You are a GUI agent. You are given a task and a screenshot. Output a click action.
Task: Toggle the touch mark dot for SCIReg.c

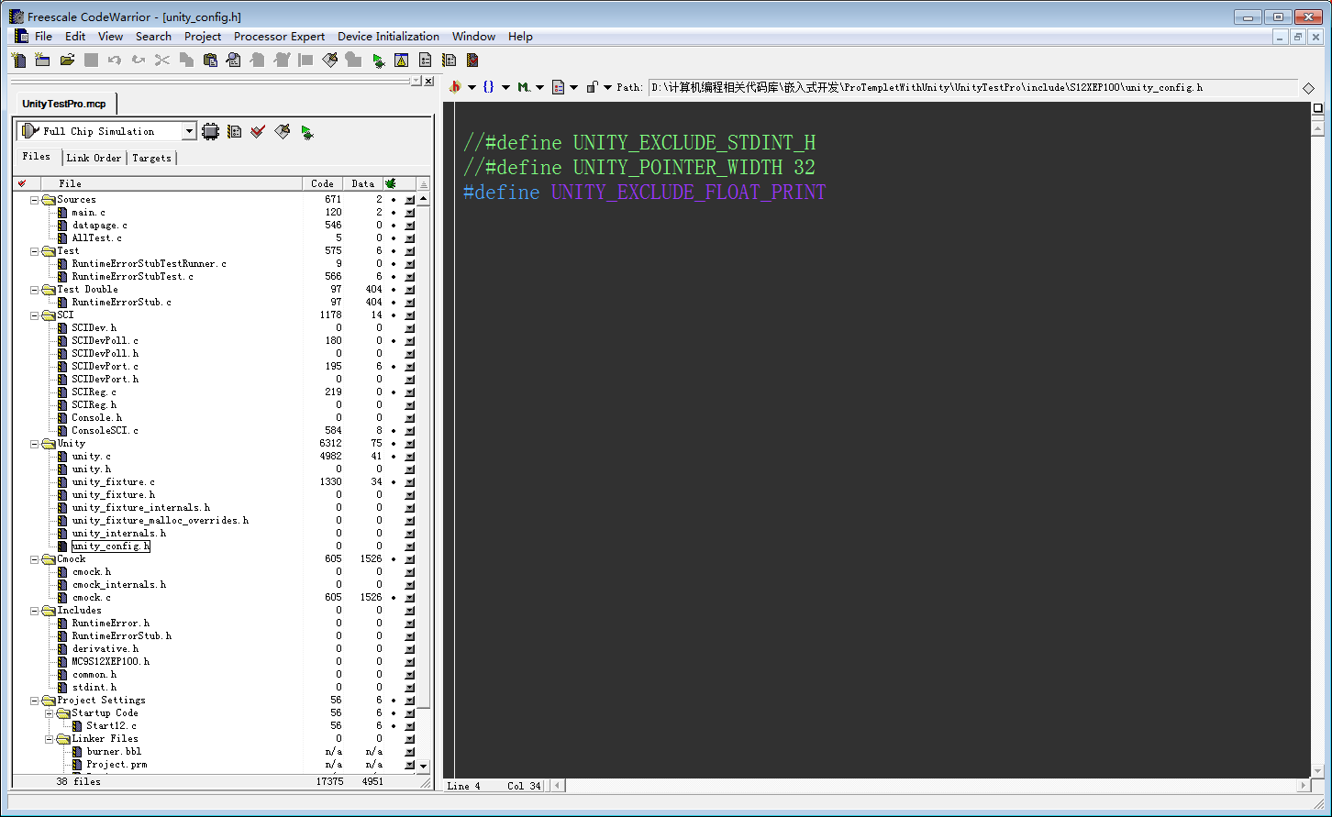(x=394, y=392)
